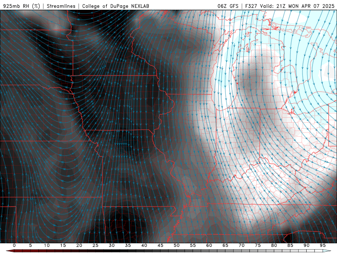Click the light cyan high-humidity end of colorbar

click(327, 251)
